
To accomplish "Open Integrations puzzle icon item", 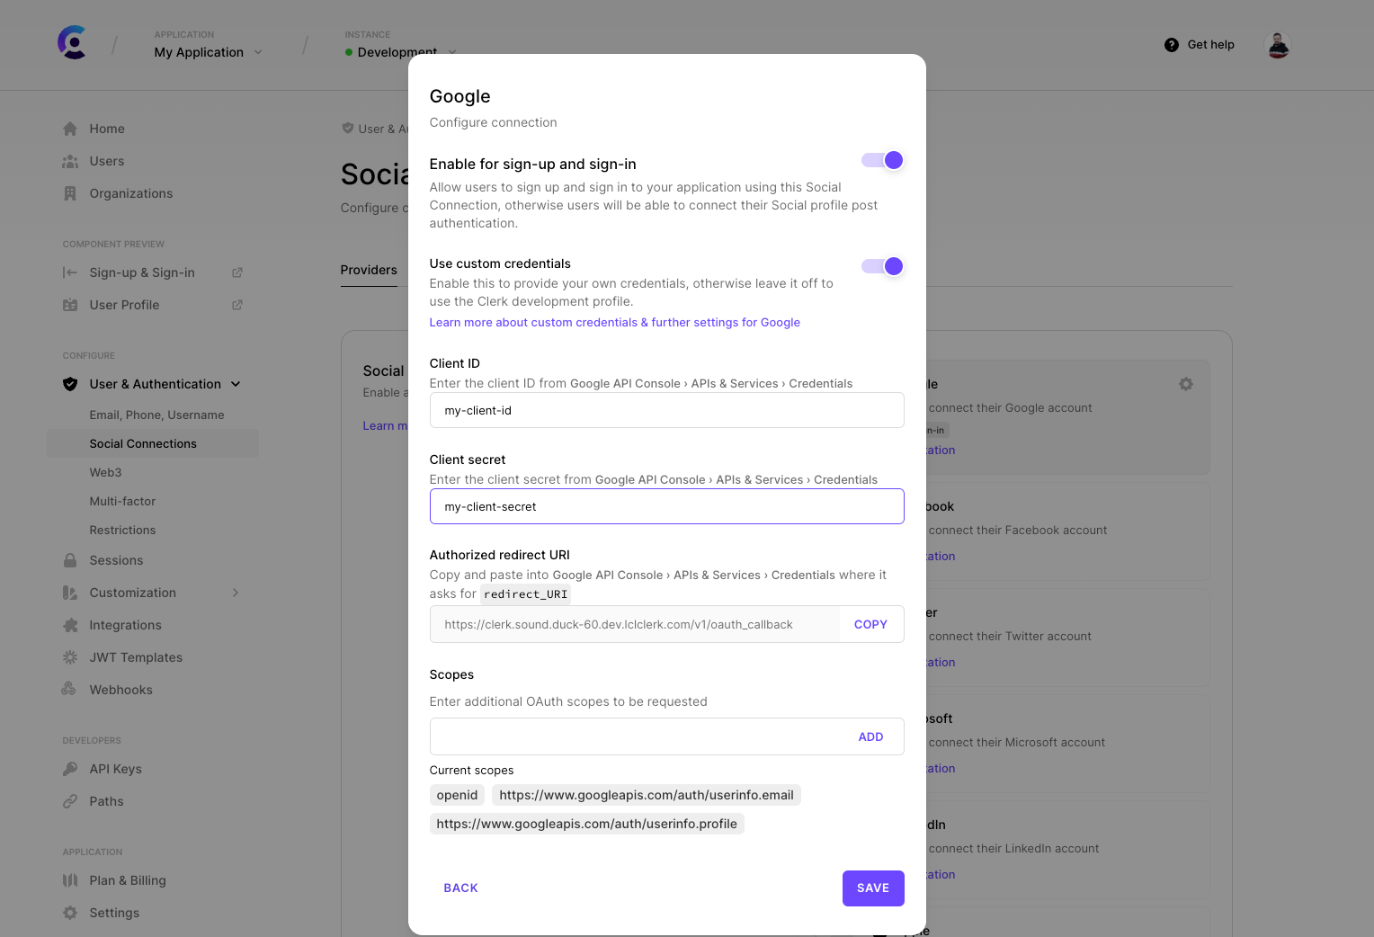I will (x=70, y=625).
